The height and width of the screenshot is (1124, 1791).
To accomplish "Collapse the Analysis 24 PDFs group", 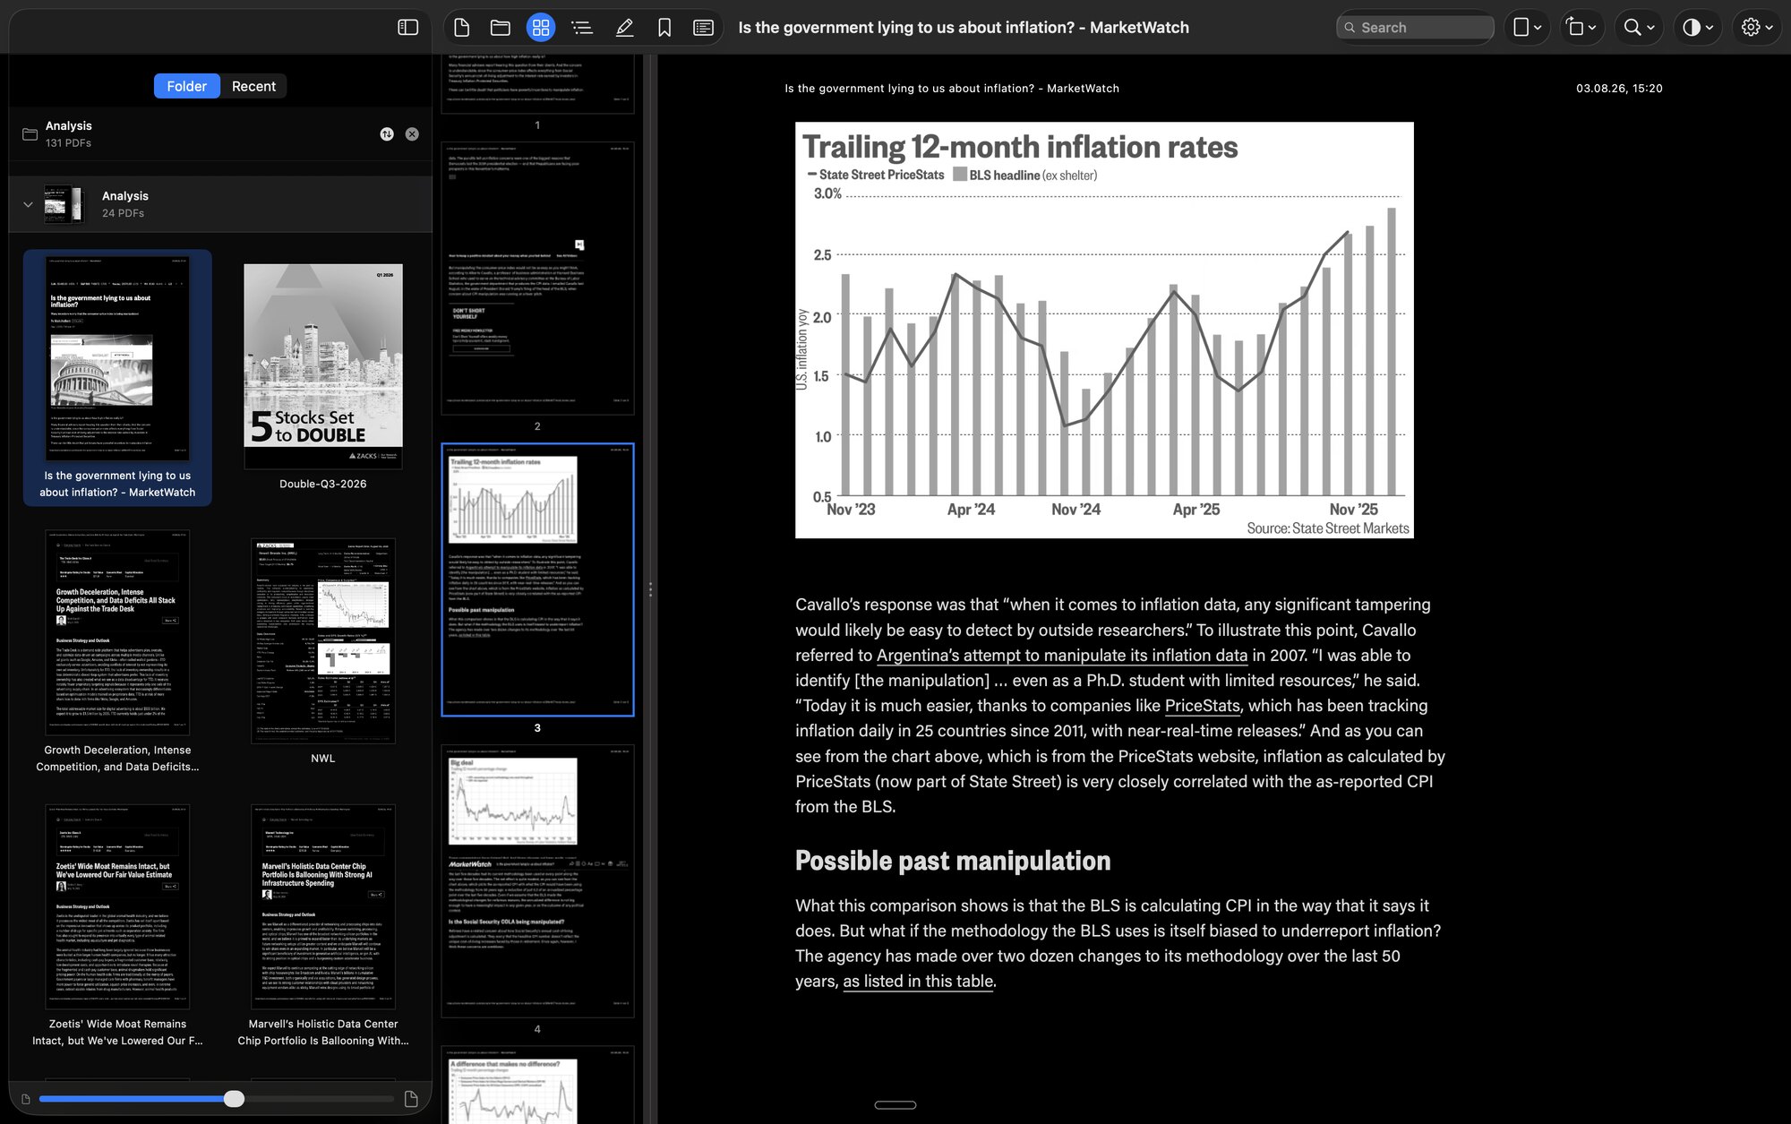I will point(28,204).
